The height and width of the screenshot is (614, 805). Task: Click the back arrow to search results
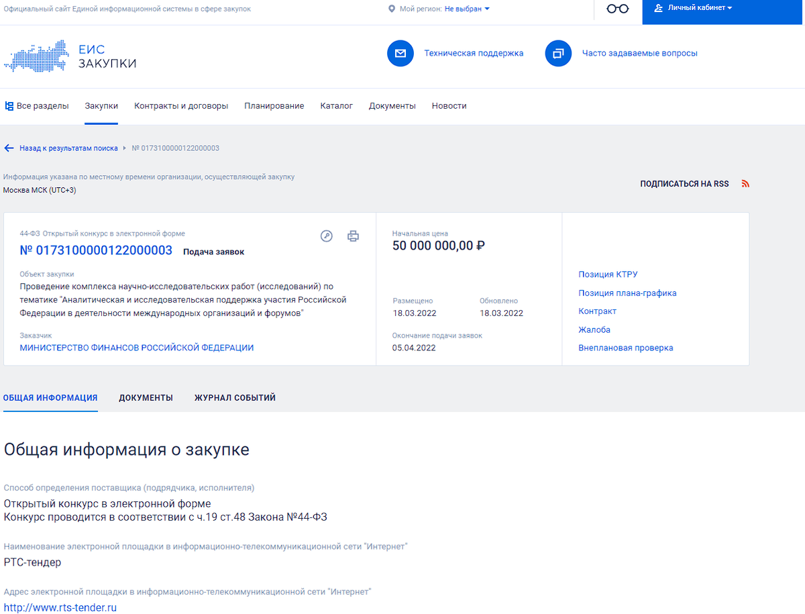coord(9,148)
